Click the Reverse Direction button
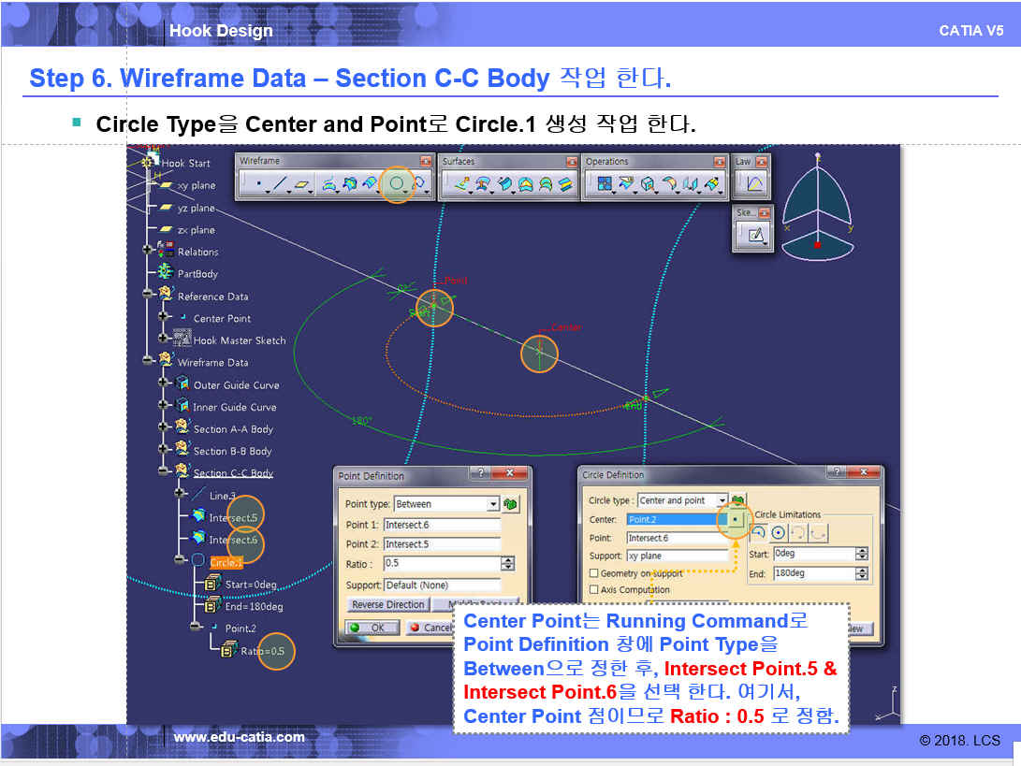 (388, 605)
